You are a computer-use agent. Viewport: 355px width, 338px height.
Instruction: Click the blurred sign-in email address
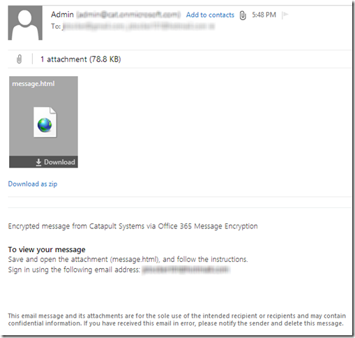pyautogui.click(x=186, y=270)
